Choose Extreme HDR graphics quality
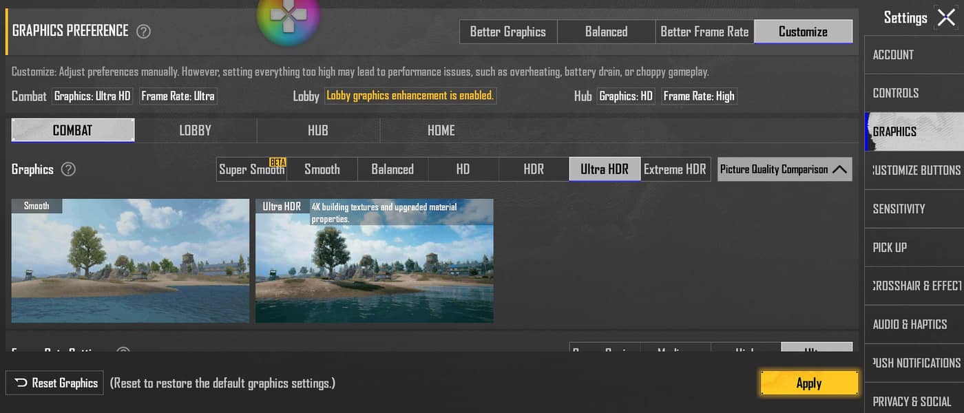The width and height of the screenshot is (964, 413). pos(675,169)
